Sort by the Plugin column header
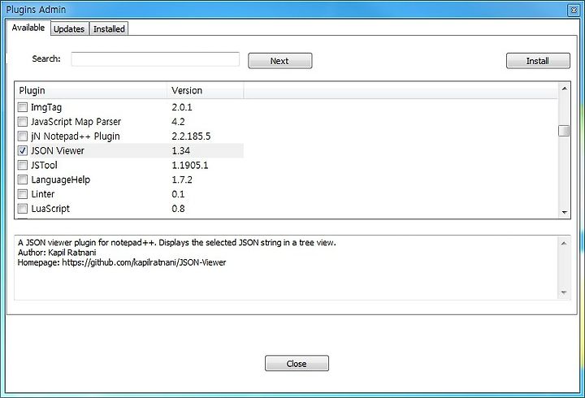Screen dimensions: 585x398 (x=91, y=91)
